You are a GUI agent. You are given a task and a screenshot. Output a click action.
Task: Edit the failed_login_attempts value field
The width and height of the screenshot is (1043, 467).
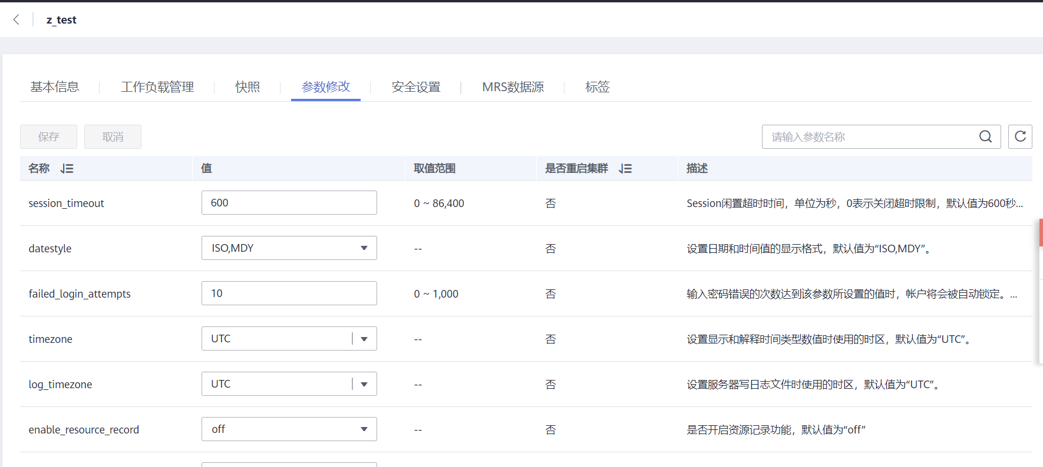click(x=289, y=293)
